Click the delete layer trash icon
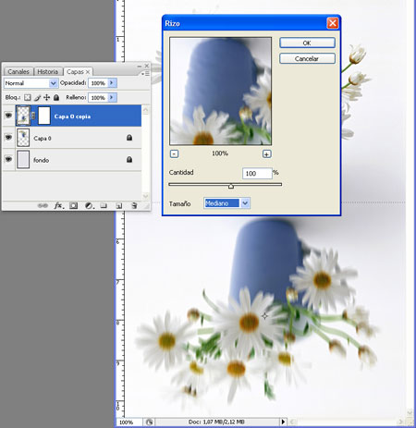The image size is (416, 428). click(134, 205)
